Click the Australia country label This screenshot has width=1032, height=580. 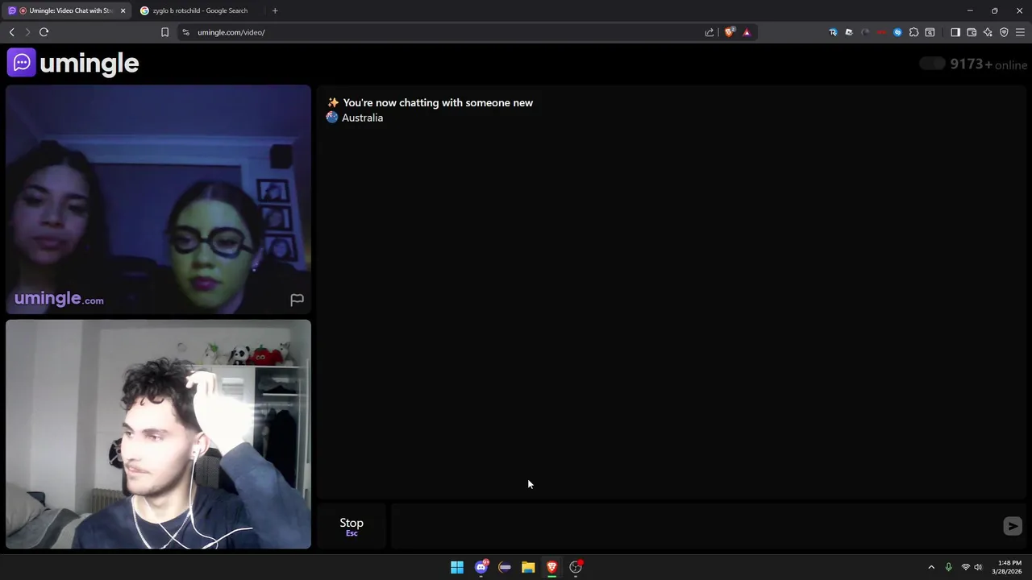pos(362,118)
